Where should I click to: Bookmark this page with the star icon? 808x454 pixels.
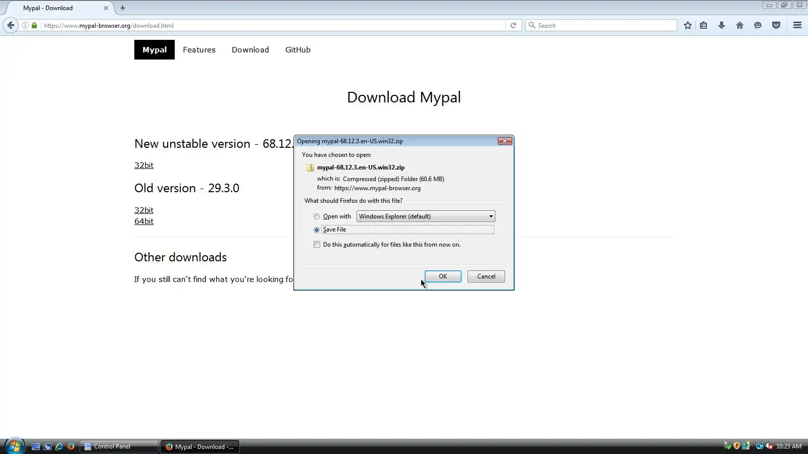pyautogui.click(x=688, y=25)
